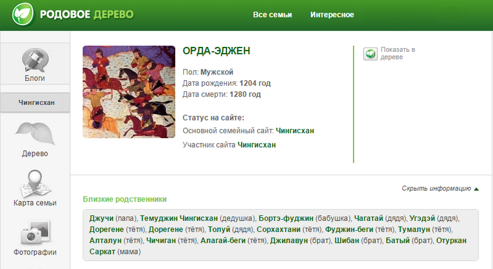Screen dimensions: 493x269
Task: Open Фотографии camera icon
Action: click(x=35, y=232)
